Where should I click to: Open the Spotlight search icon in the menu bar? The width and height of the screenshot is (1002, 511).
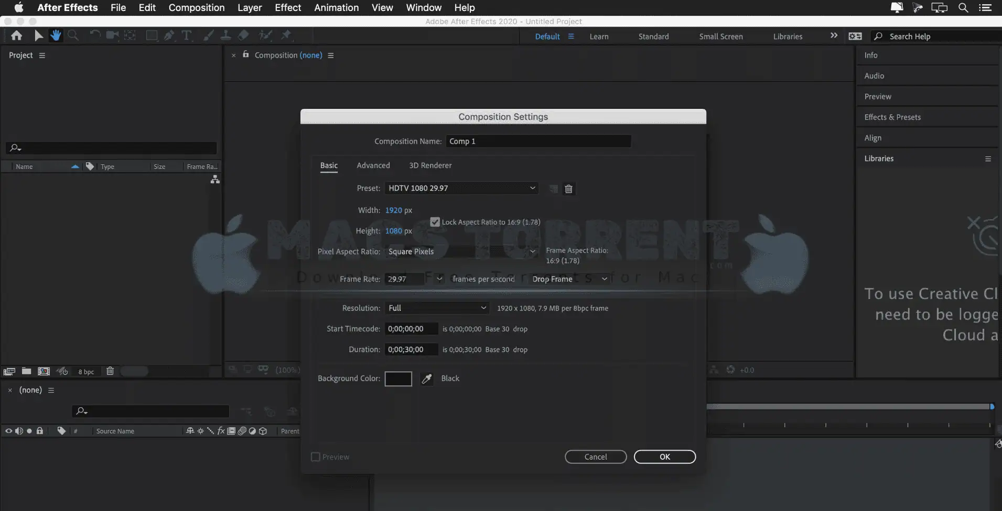coord(963,7)
